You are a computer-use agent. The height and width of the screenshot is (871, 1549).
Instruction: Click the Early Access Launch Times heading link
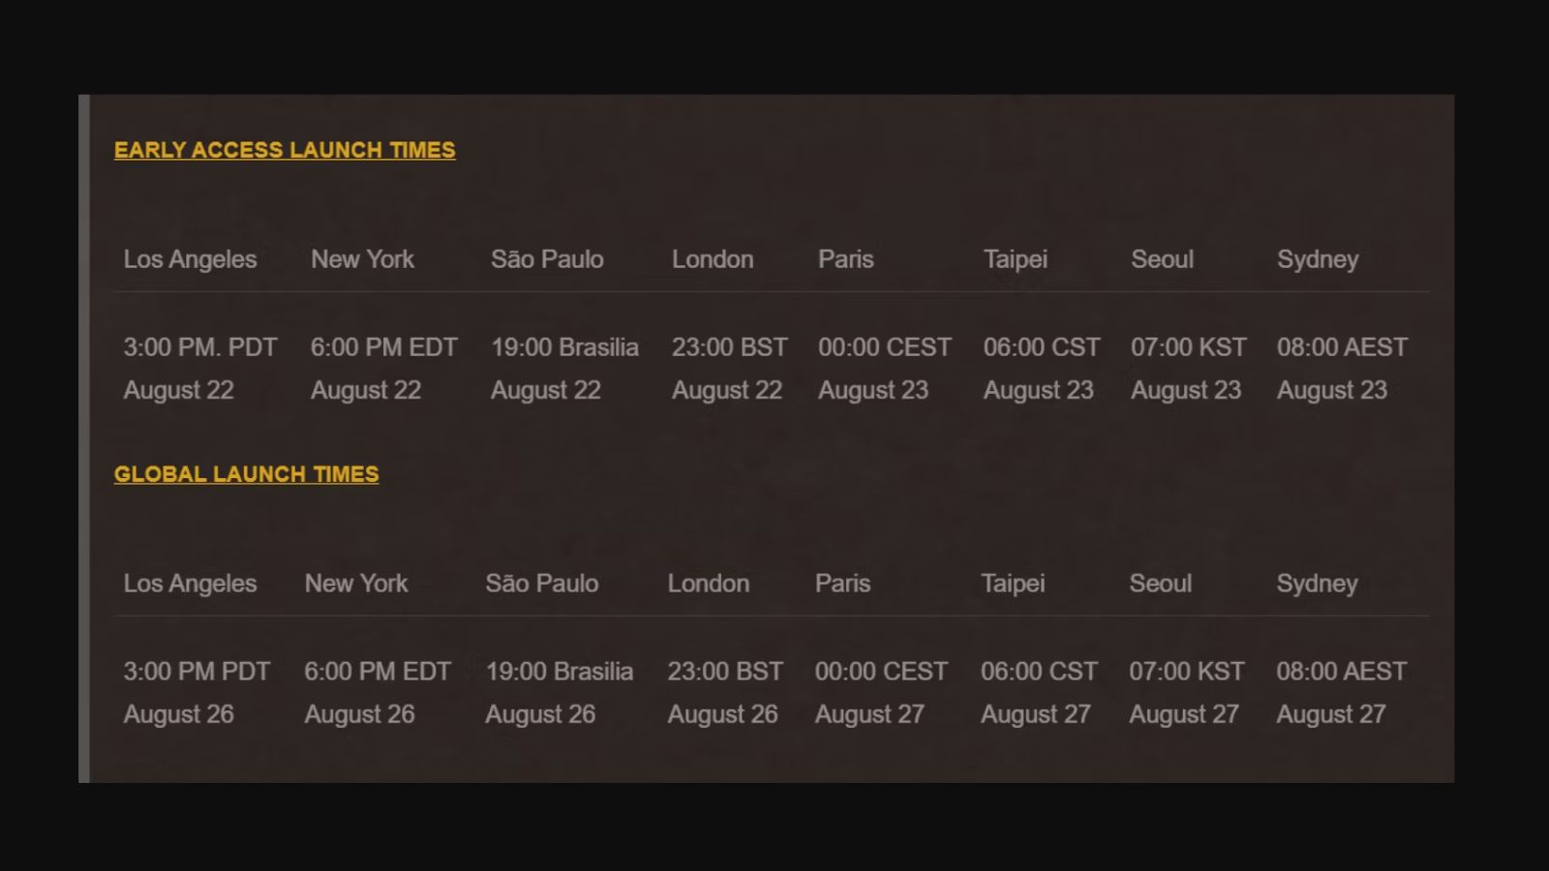(285, 150)
